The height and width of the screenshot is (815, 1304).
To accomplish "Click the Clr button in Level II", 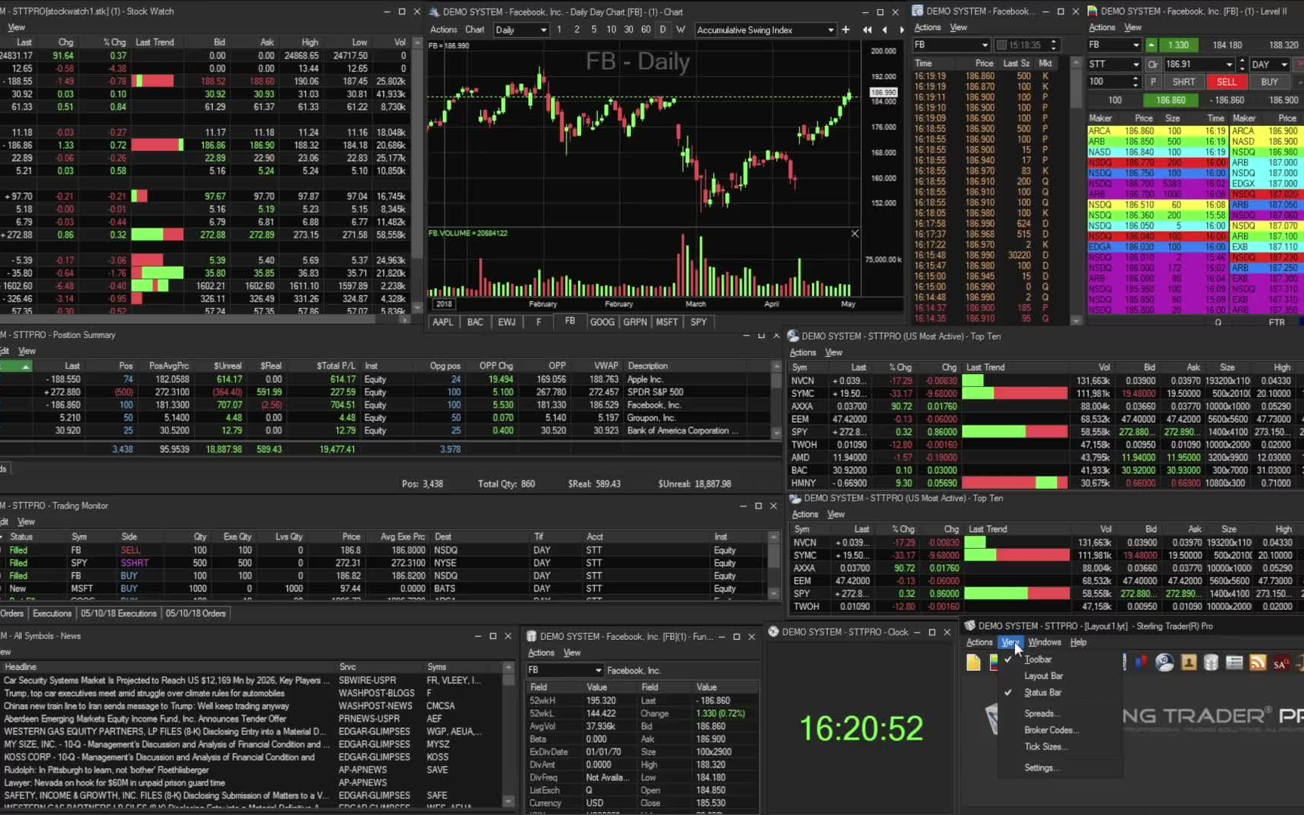I will pyautogui.click(x=1153, y=64).
